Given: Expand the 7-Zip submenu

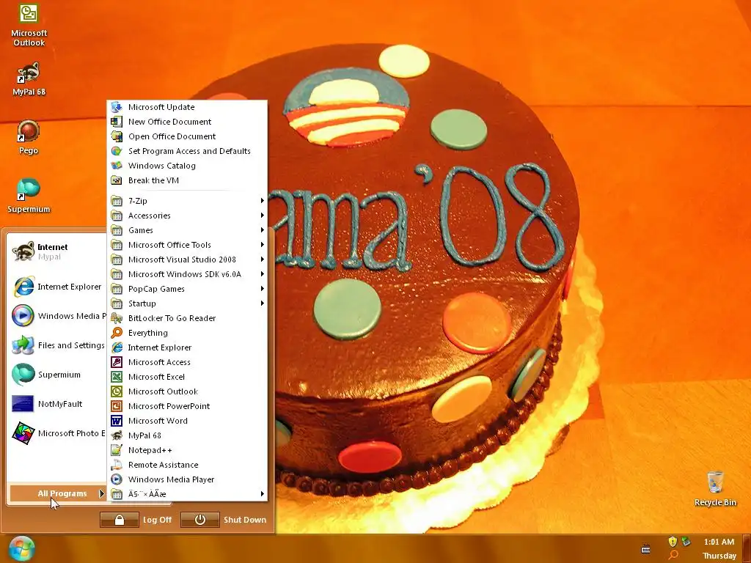Looking at the screenshot, I should click(x=187, y=201).
